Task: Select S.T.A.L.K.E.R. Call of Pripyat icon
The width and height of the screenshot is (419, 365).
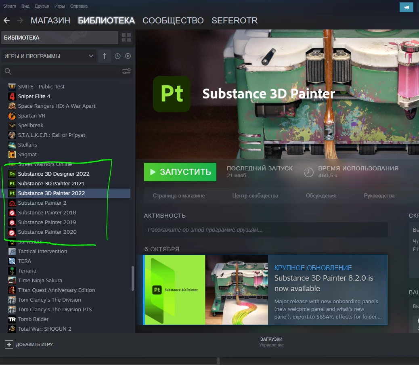Action: click(12, 135)
